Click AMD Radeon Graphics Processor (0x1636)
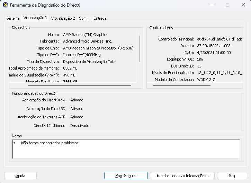 click(98, 48)
